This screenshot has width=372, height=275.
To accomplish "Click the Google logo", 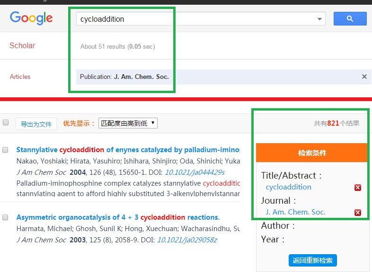I will click(31, 18).
